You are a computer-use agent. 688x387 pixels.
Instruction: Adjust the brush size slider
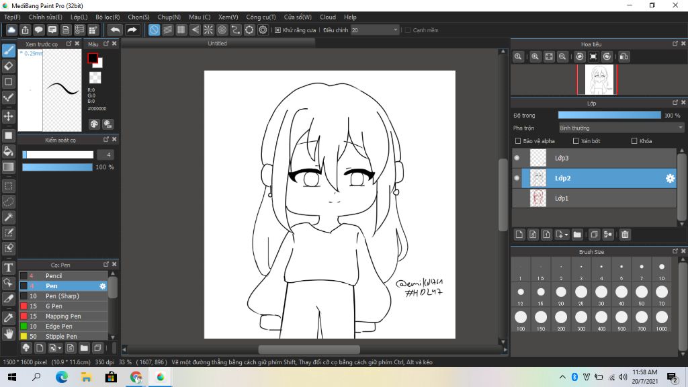pyautogui.click(x=58, y=155)
